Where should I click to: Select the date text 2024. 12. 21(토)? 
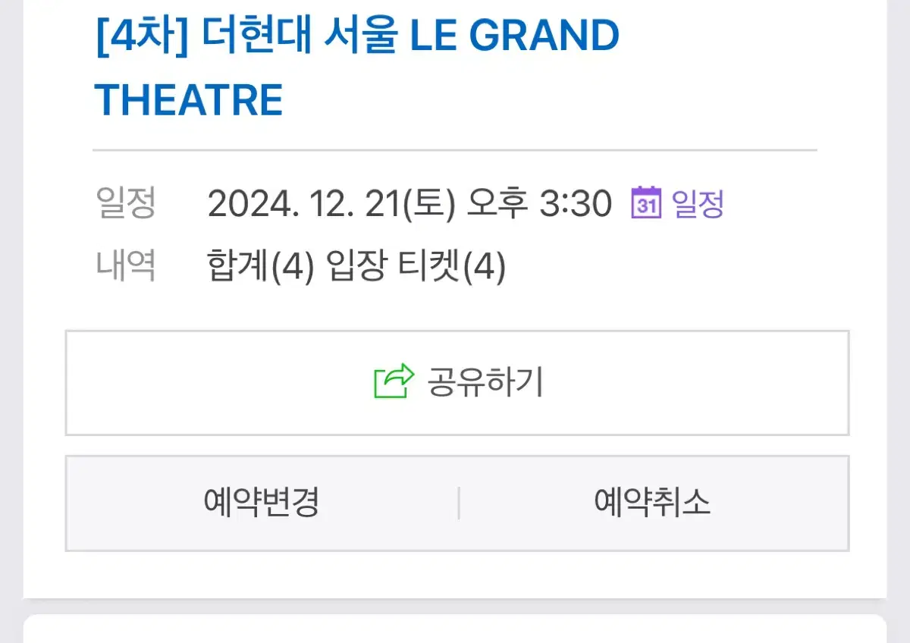coord(331,203)
